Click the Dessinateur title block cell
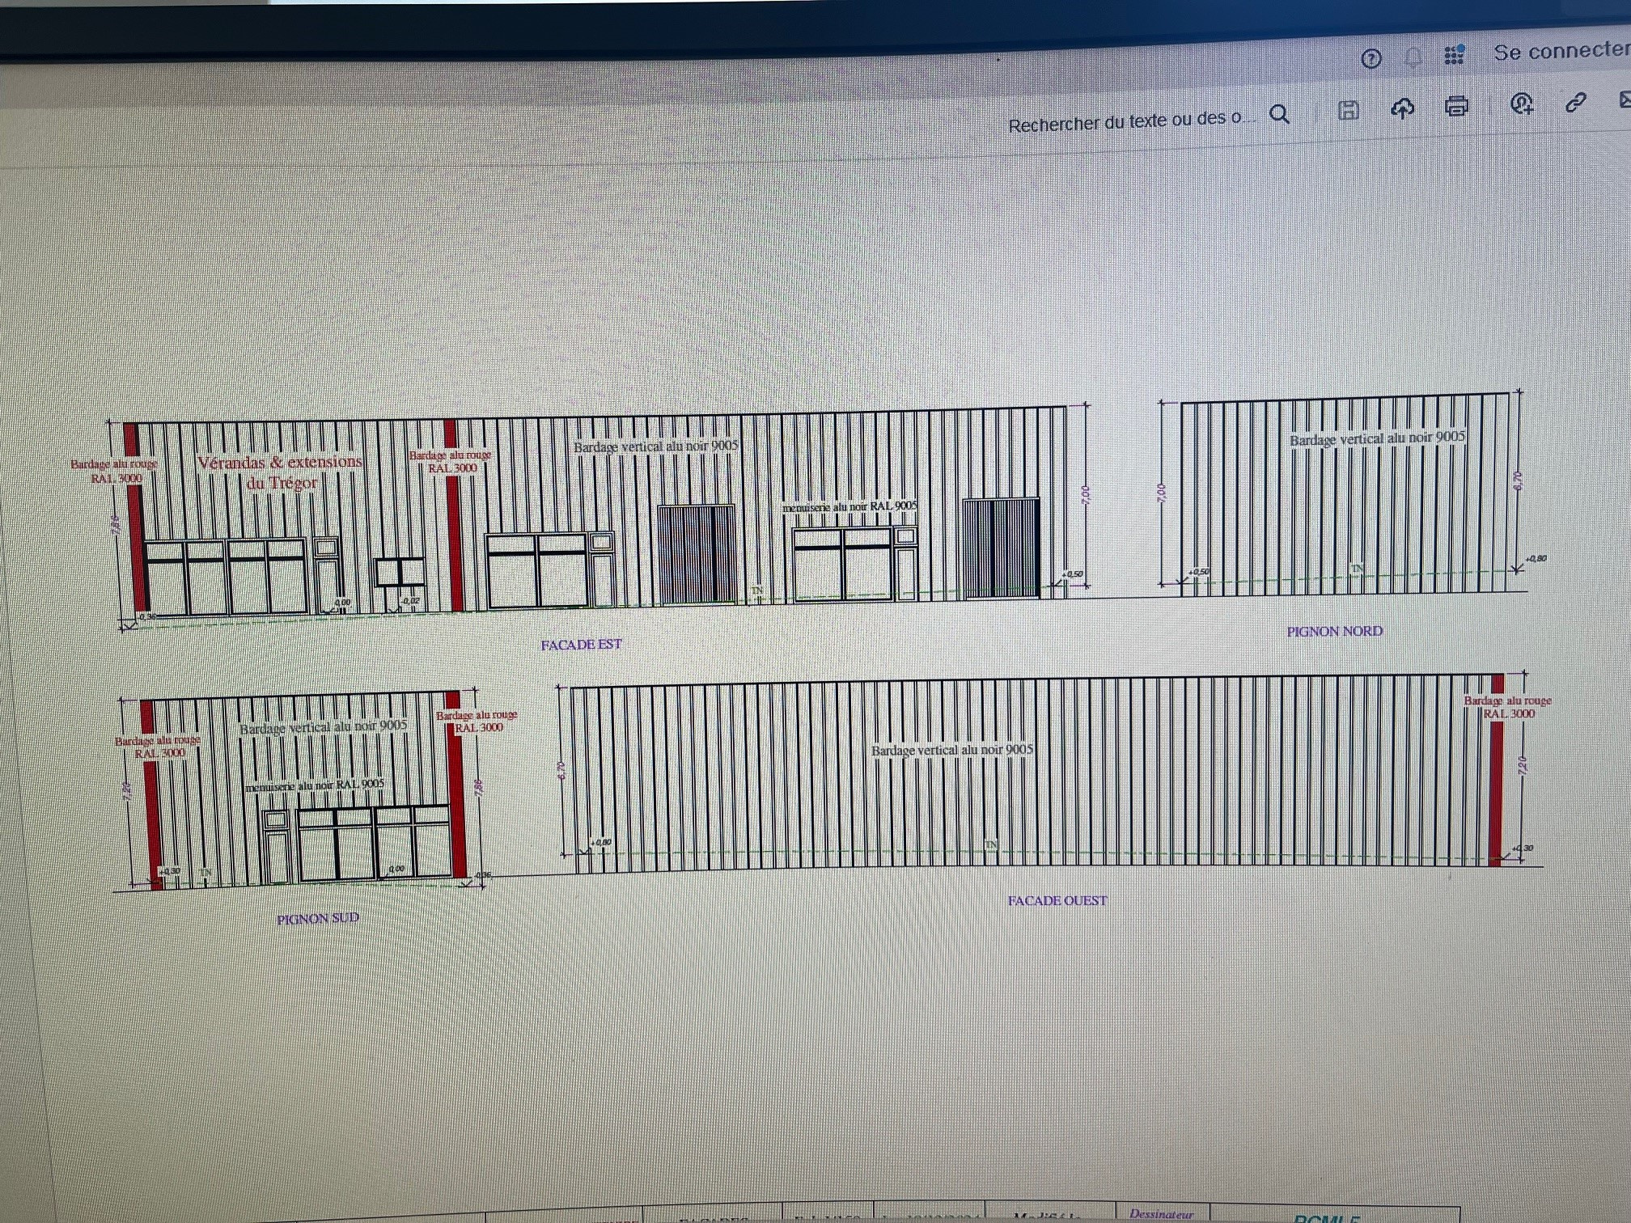The height and width of the screenshot is (1223, 1631). [x=1161, y=1214]
